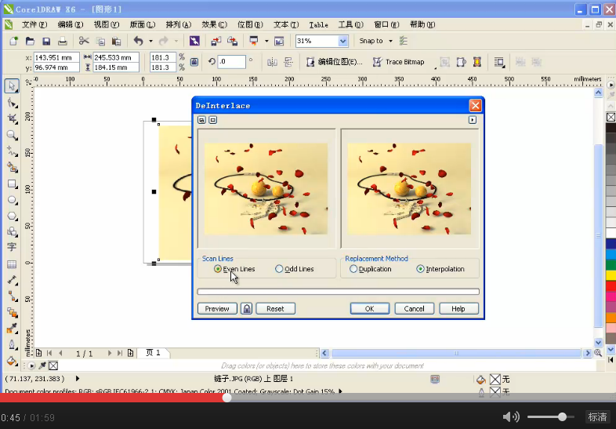
Task: Open the Snap to dropdown
Action: [390, 41]
